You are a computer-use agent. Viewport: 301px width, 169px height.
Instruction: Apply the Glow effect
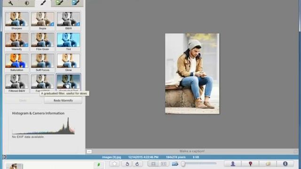click(x=68, y=62)
